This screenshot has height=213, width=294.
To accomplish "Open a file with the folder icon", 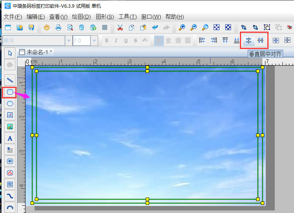I will coord(20,27).
